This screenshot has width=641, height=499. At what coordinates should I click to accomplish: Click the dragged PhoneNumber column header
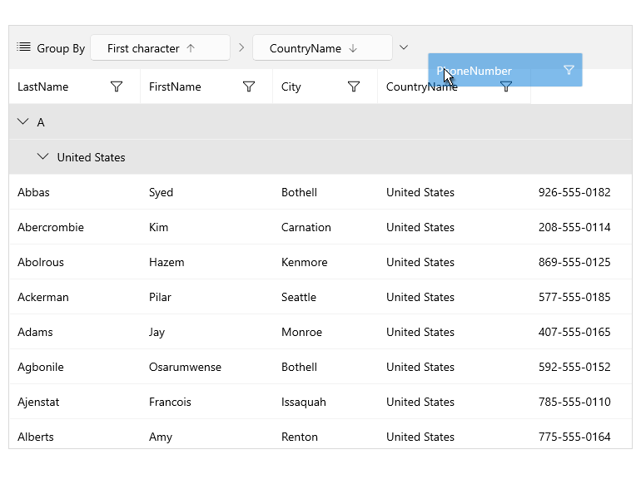click(505, 70)
